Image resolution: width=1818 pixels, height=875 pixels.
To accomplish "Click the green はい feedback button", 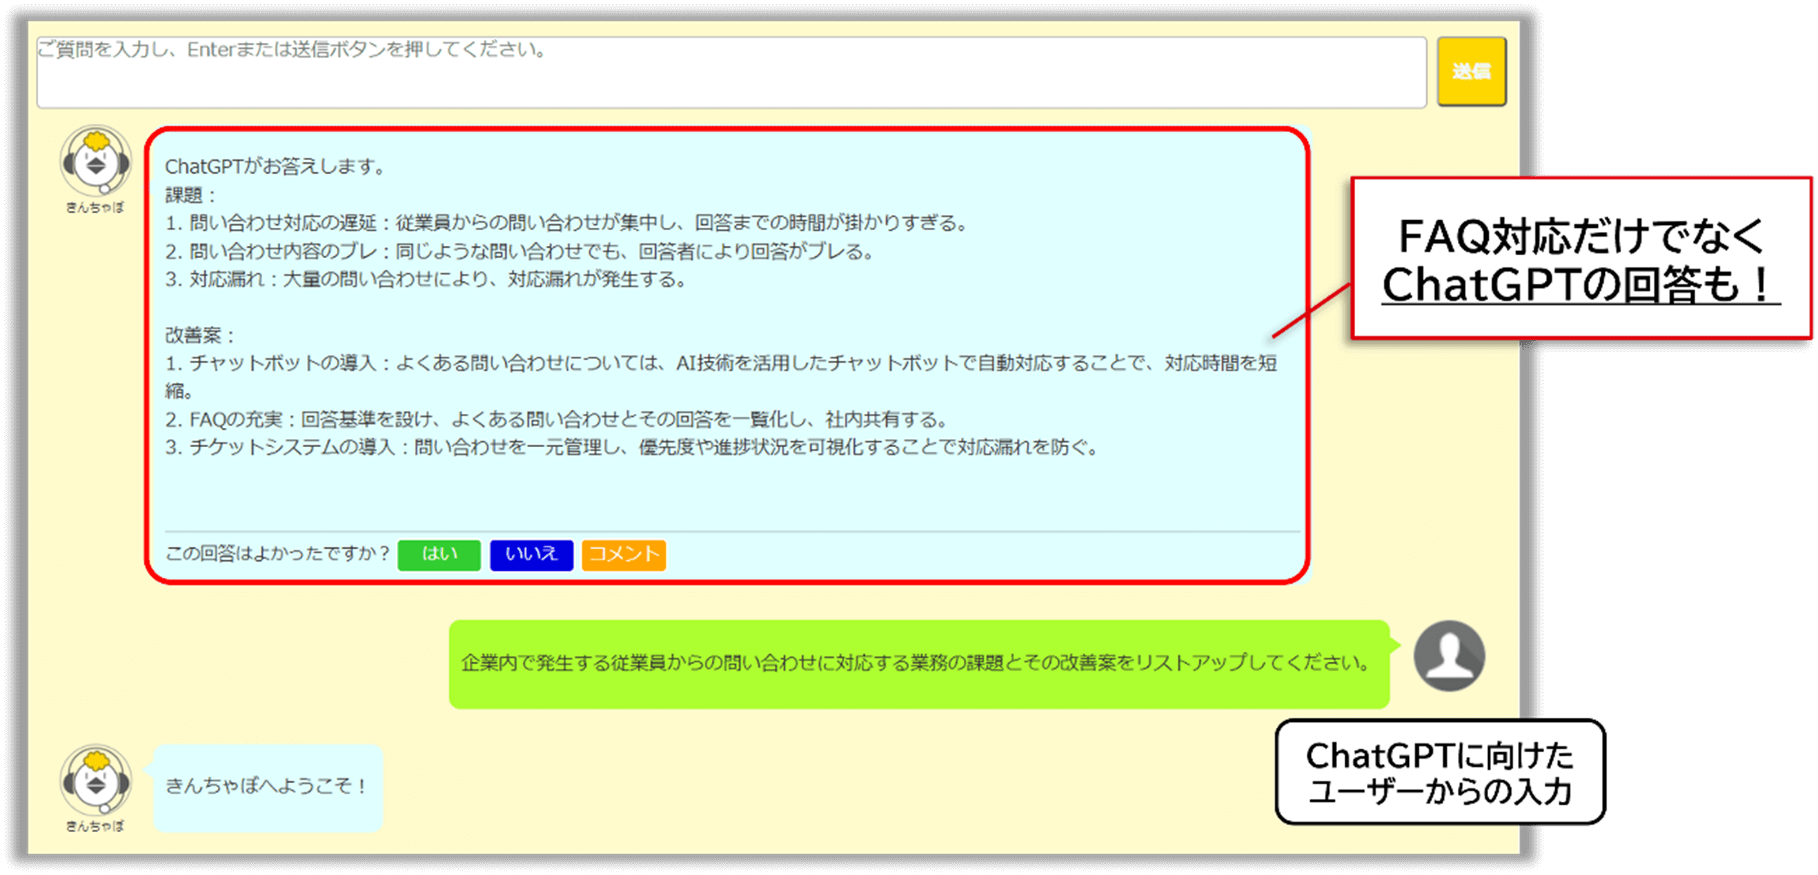I will 439,555.
